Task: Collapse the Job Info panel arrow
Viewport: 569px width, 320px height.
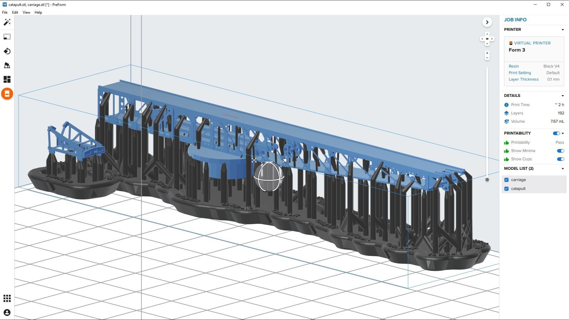Action: point(487,22)
